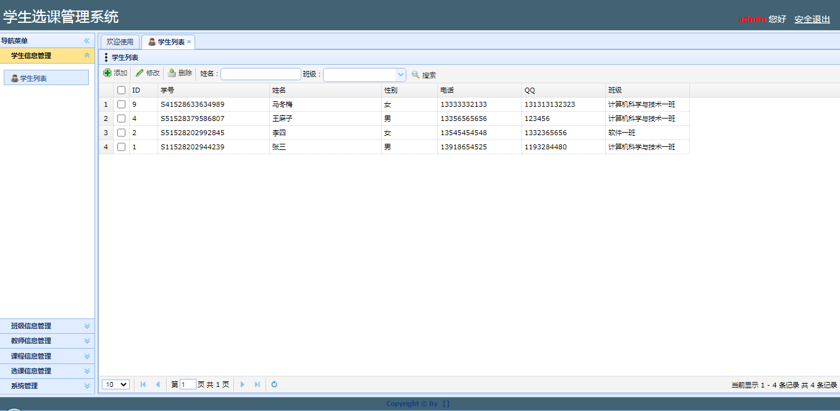Viewport: 840px width, 411px height.
Task: Click the magnifier Search (搜索) icon
Action: (x=416, y=75)
